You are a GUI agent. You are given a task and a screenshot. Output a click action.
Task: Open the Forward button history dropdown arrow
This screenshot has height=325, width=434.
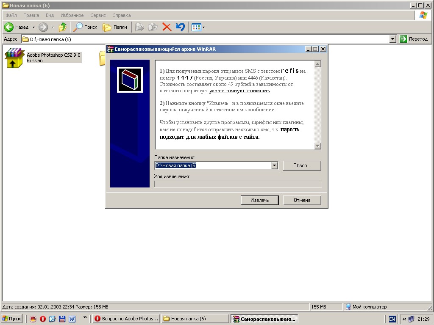point(53,28)
